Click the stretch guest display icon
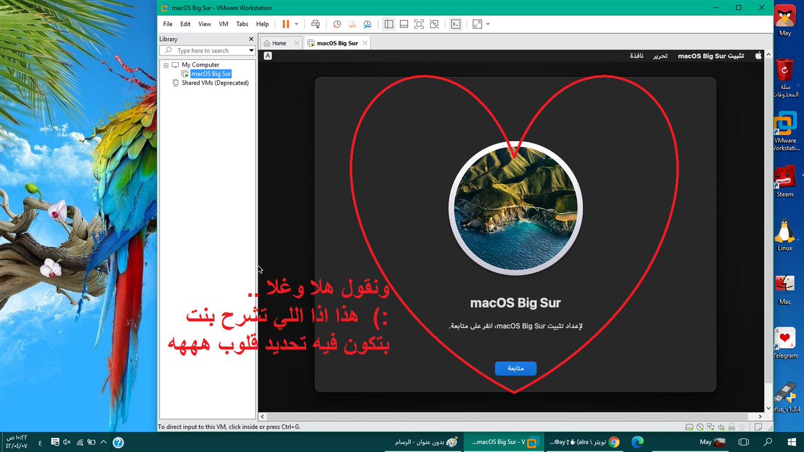804x452 pixels. [477, 24]
